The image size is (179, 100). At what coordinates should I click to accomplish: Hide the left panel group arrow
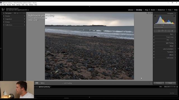(1, 48)
